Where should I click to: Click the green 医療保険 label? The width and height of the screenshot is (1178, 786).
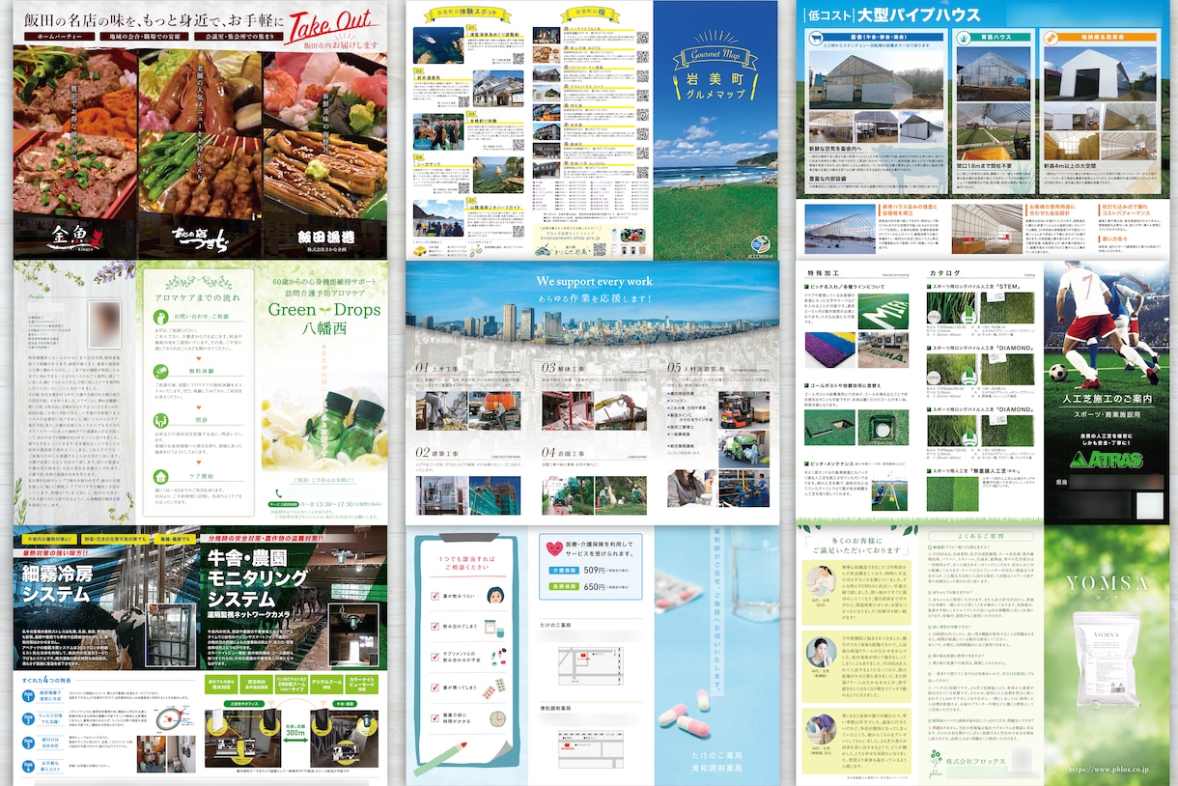pyautogui.click(x=563, y=585)
